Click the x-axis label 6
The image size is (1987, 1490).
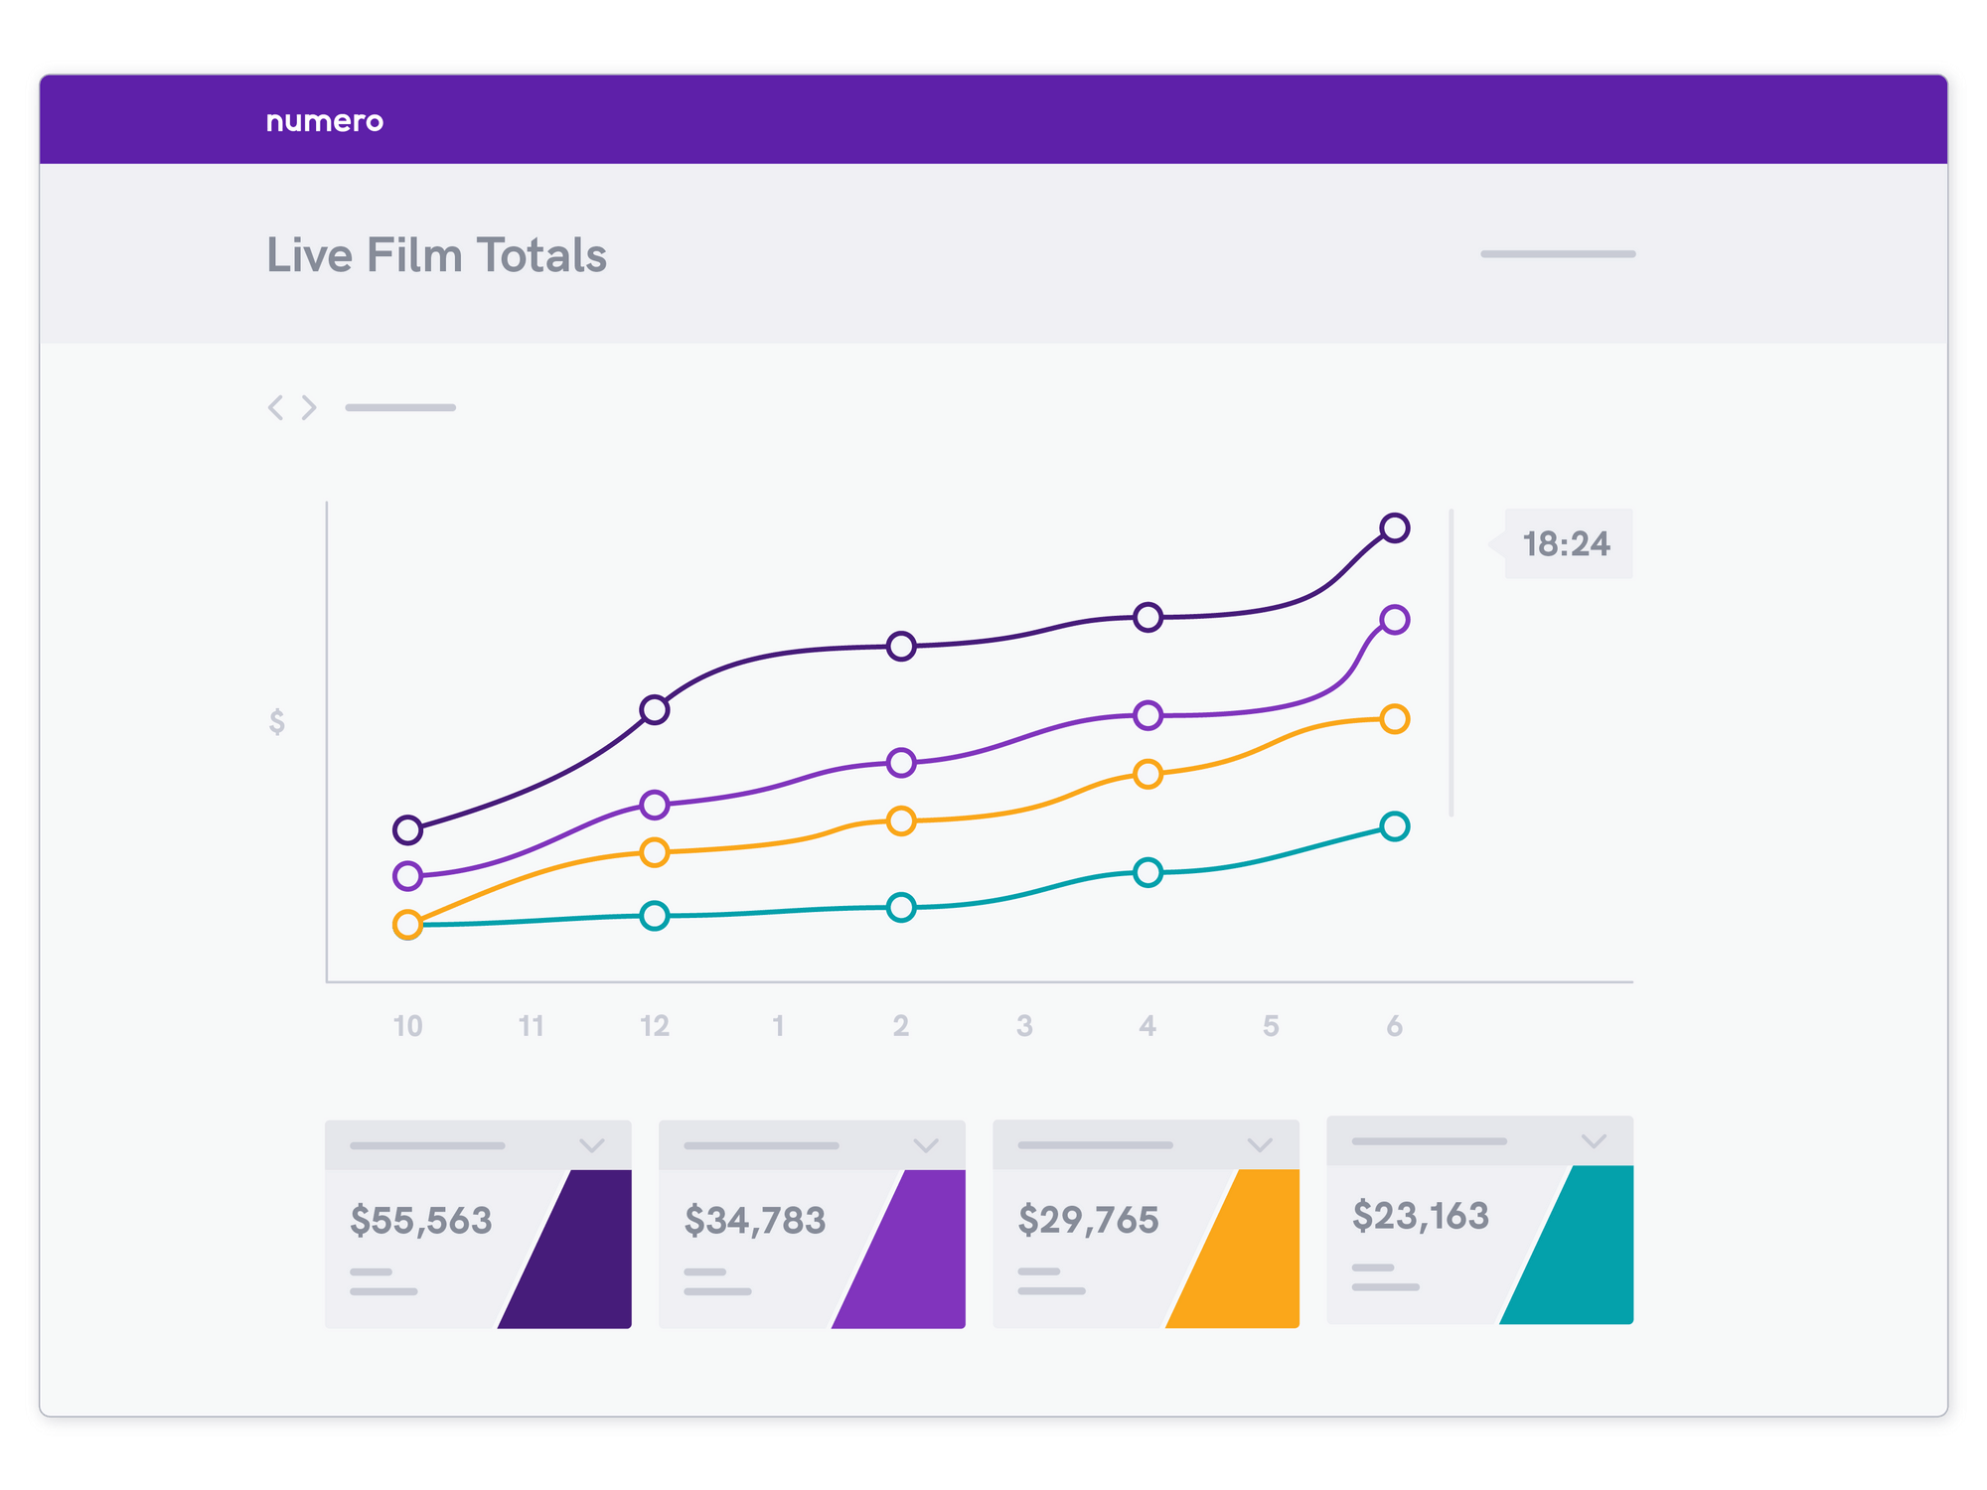[x=1395, y=1026]
